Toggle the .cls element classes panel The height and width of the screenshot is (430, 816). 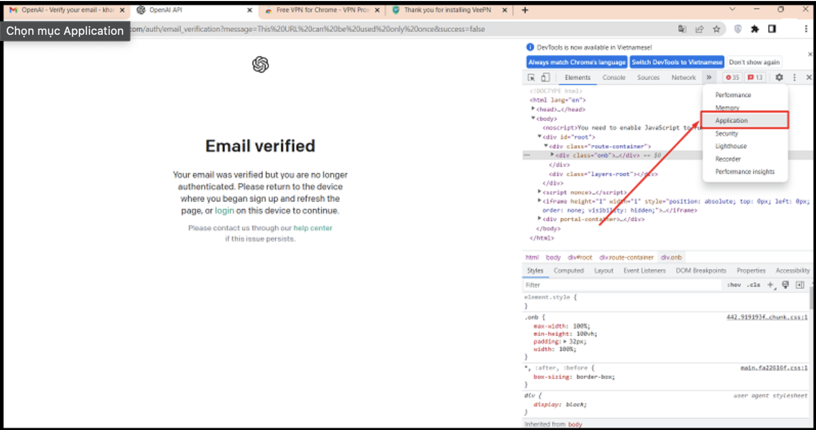(753, 285)
